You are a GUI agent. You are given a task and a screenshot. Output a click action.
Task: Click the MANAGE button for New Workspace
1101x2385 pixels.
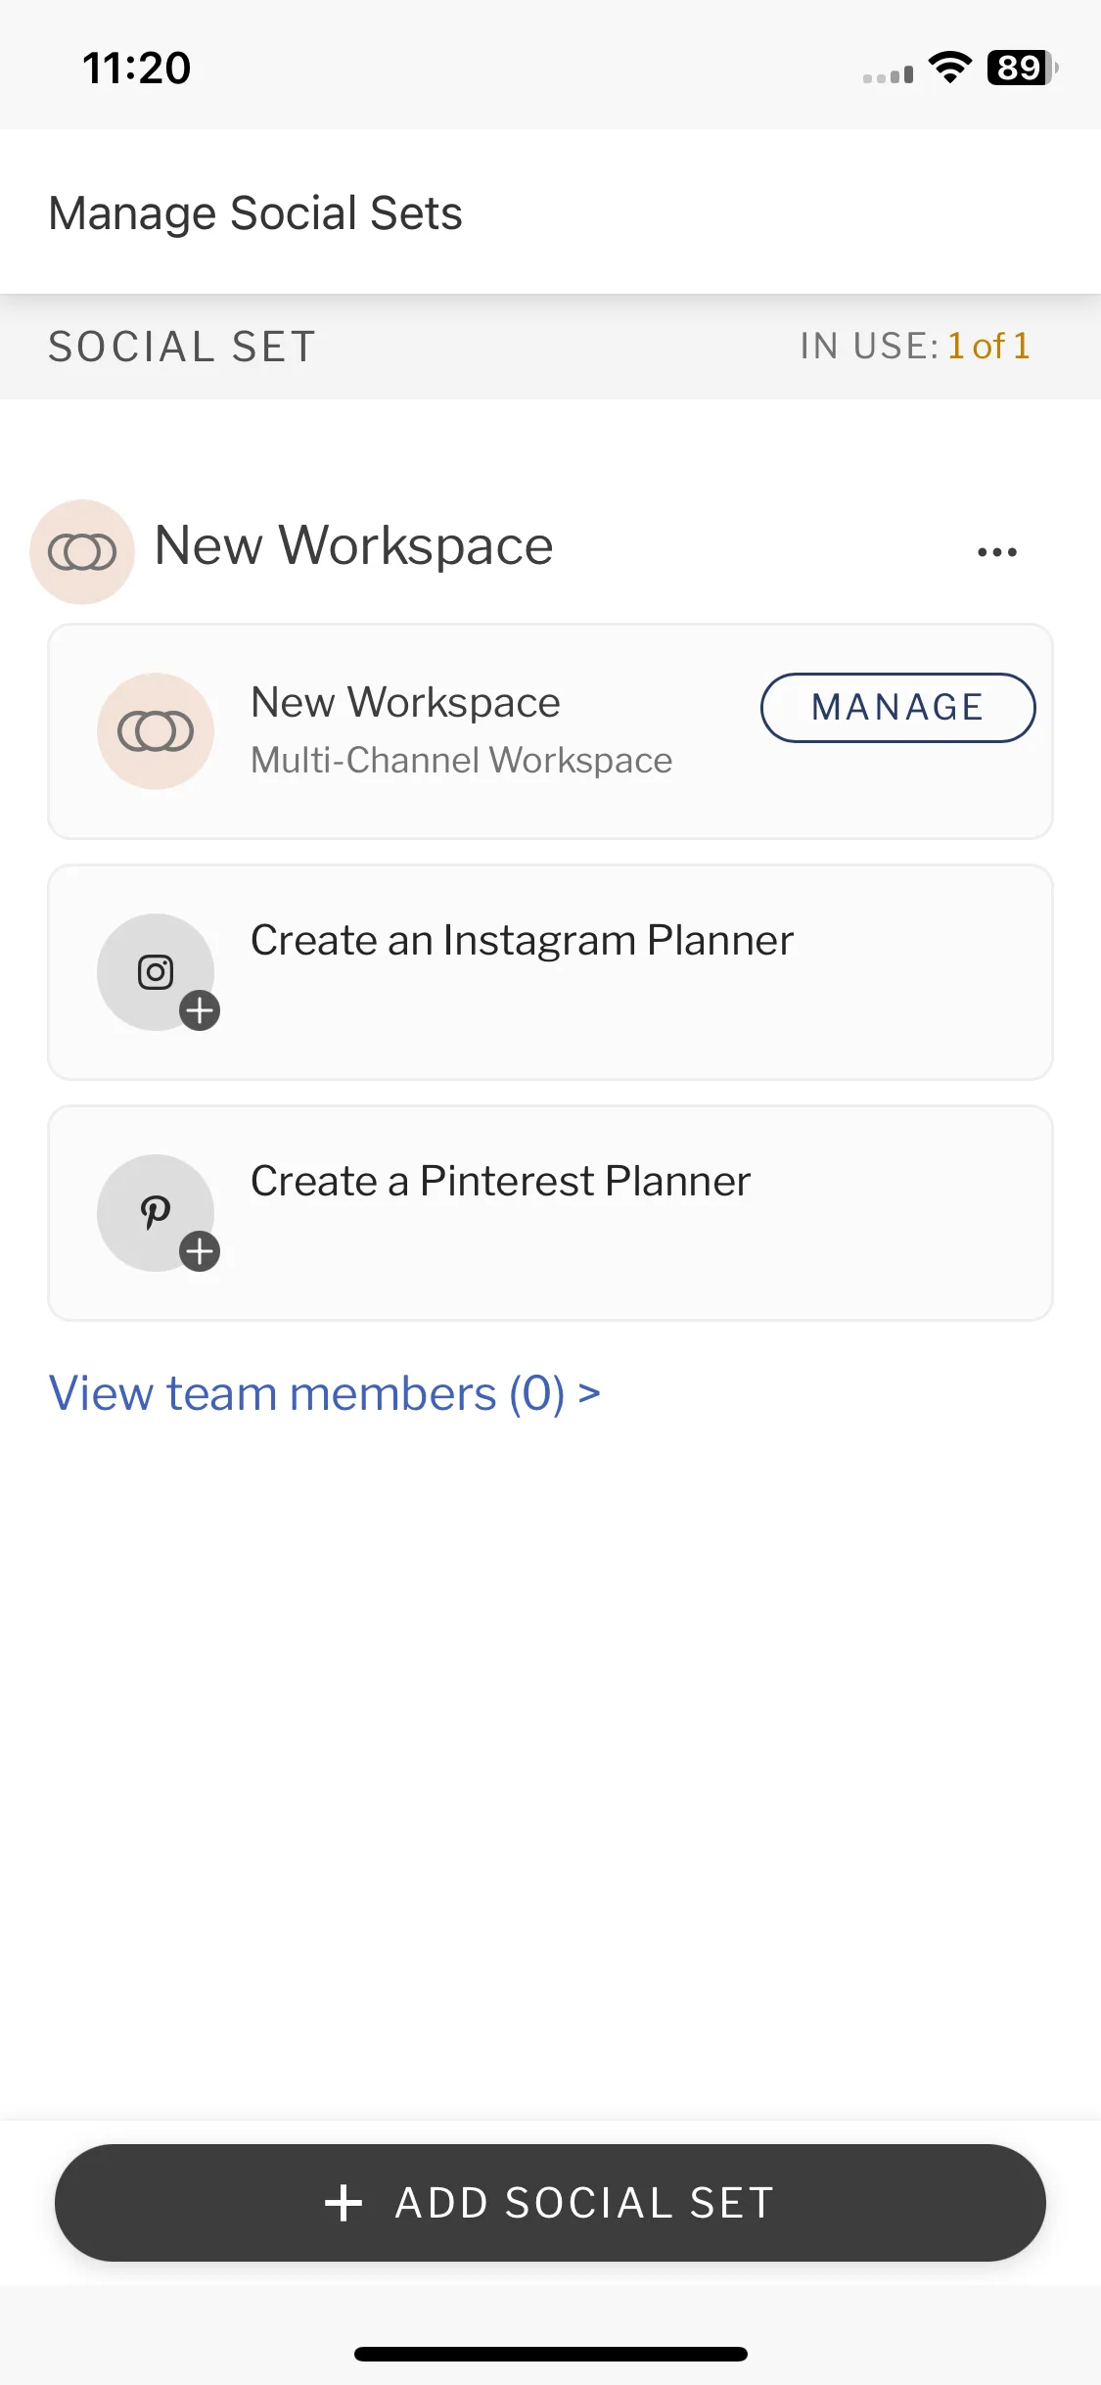pos(897,708)
